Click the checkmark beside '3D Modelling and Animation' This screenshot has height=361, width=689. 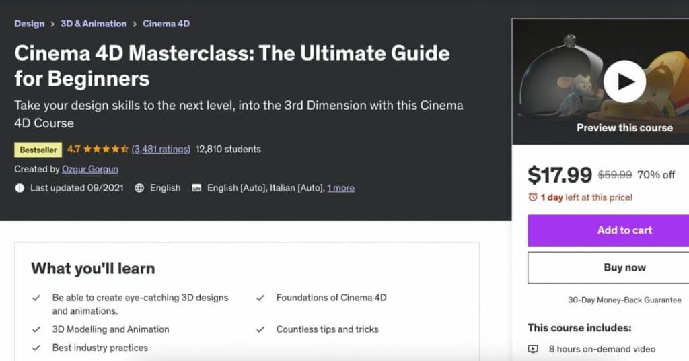pos(36,329)
